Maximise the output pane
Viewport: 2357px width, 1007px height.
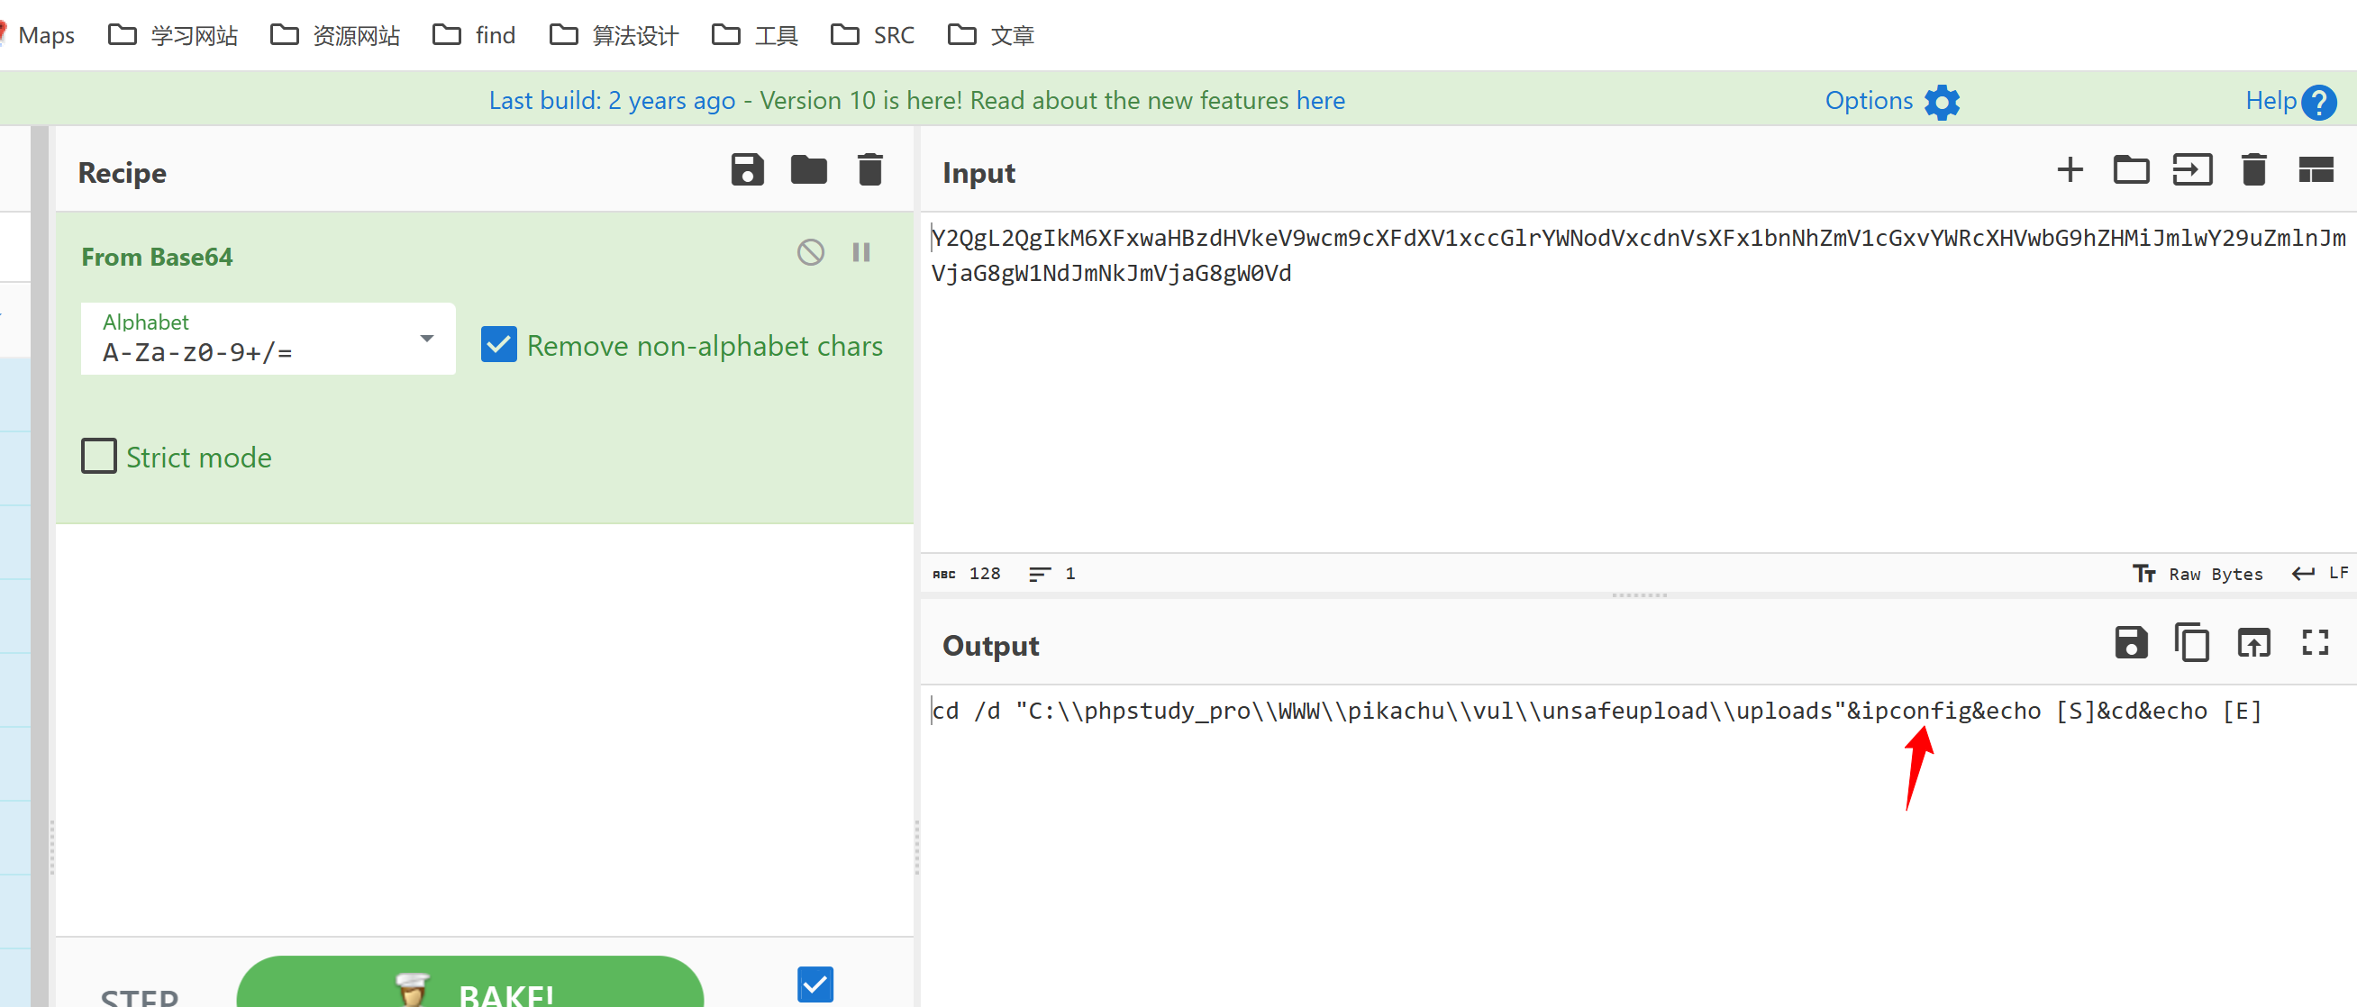[2315, 643]
